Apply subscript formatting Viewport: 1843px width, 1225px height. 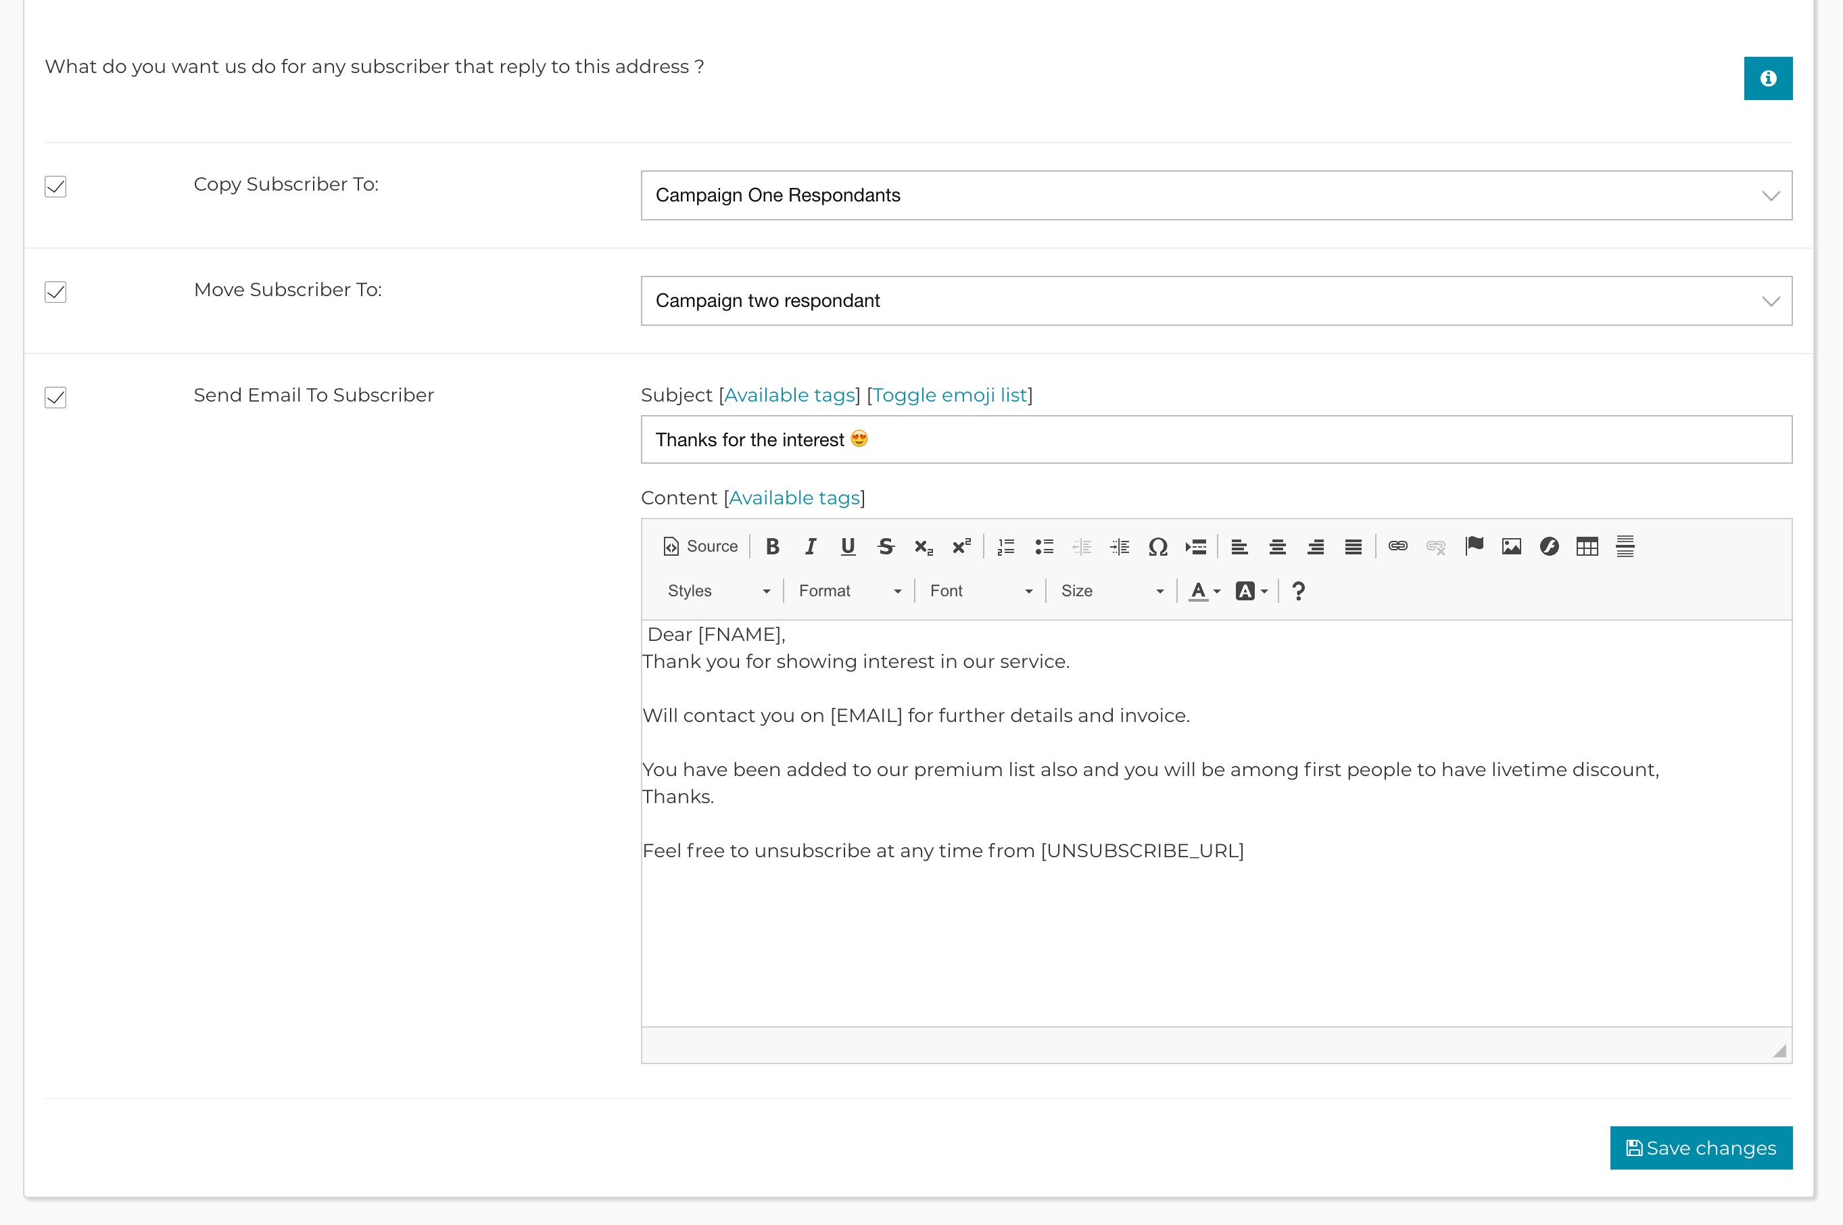click(x=924, y=546)
